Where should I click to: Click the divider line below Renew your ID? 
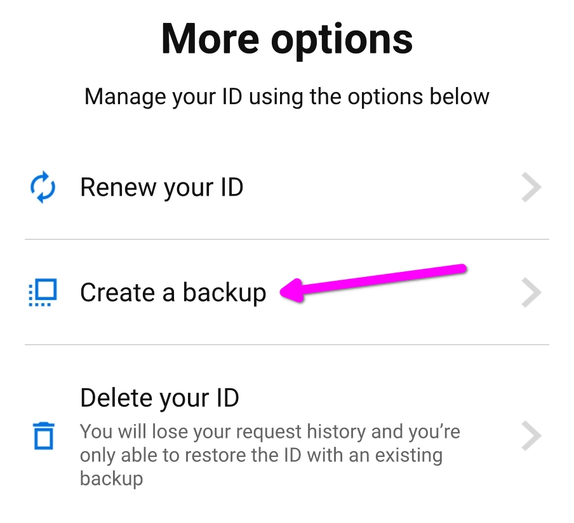point(287,240)
